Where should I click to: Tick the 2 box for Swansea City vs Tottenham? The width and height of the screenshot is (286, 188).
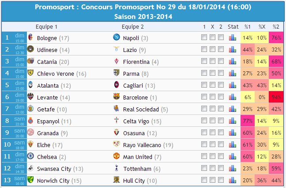221,168
